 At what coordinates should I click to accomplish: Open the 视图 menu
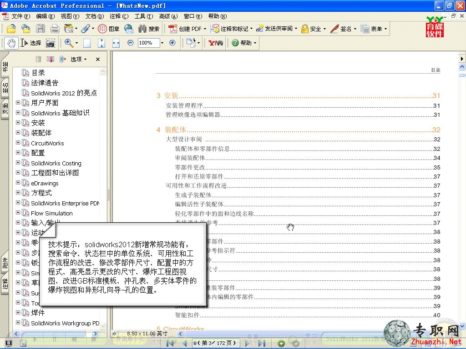[x=70, y=16]
